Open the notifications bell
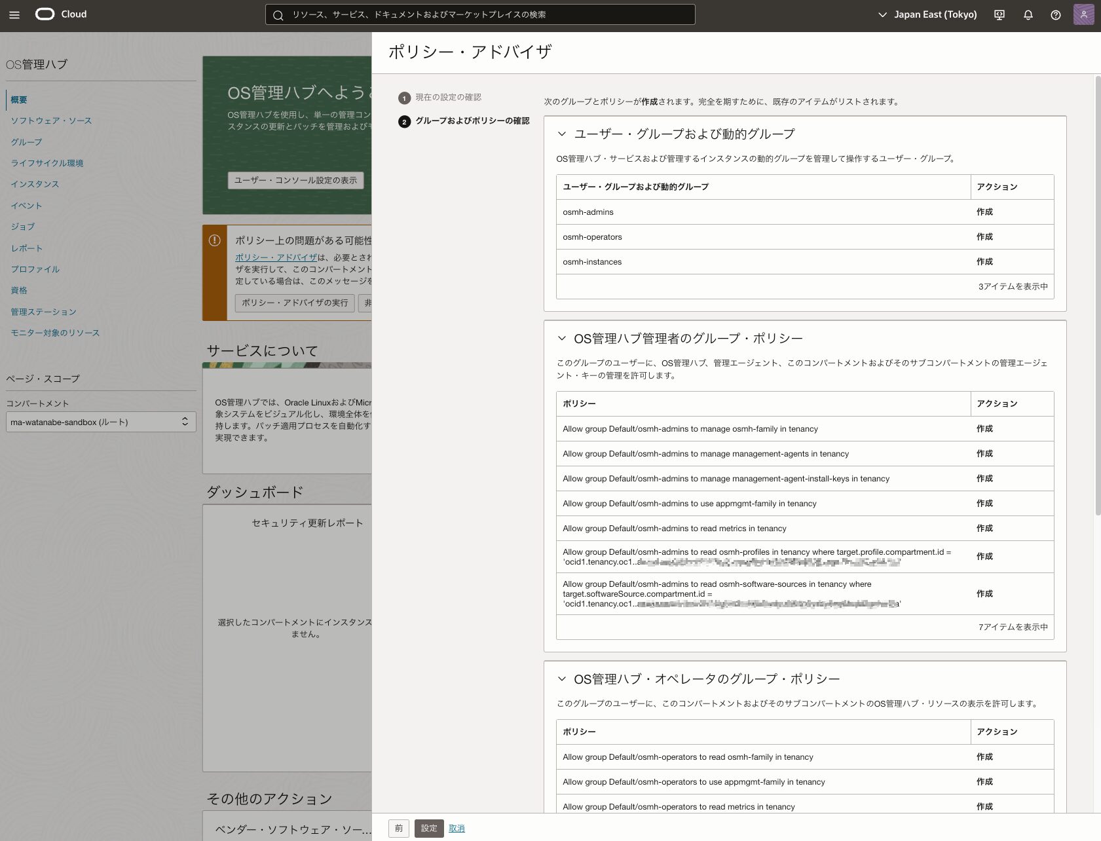1101x841 pixels. [1028, 14]
